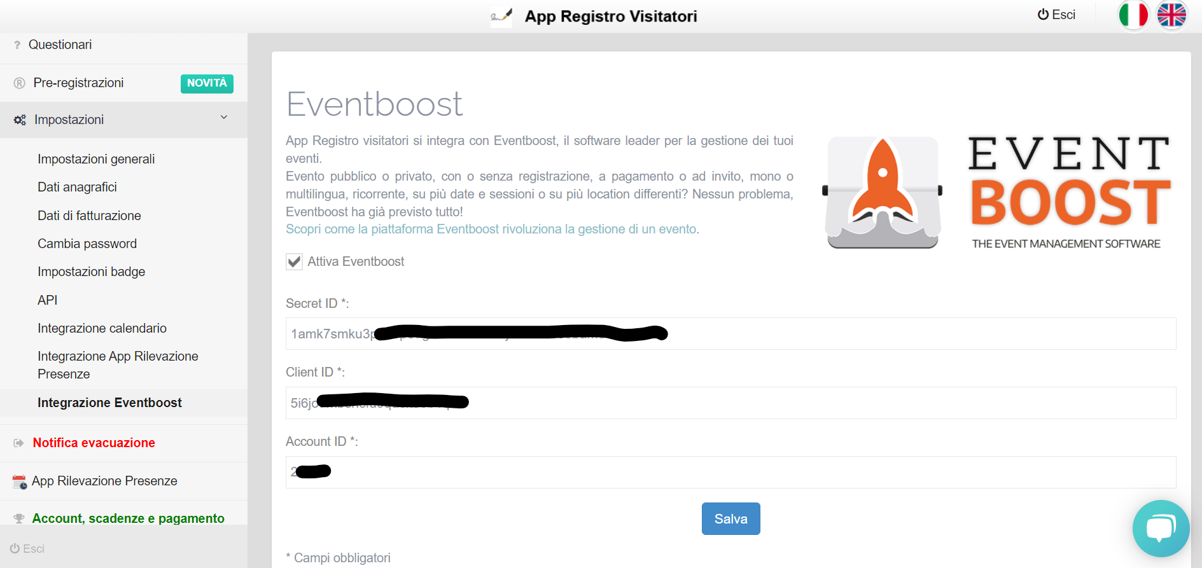
Task: Open Impostazioni badge
Action: tap(91, 272)
